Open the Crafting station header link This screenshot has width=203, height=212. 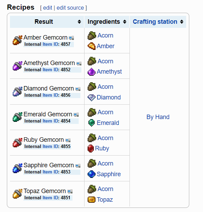coord(155,22)
